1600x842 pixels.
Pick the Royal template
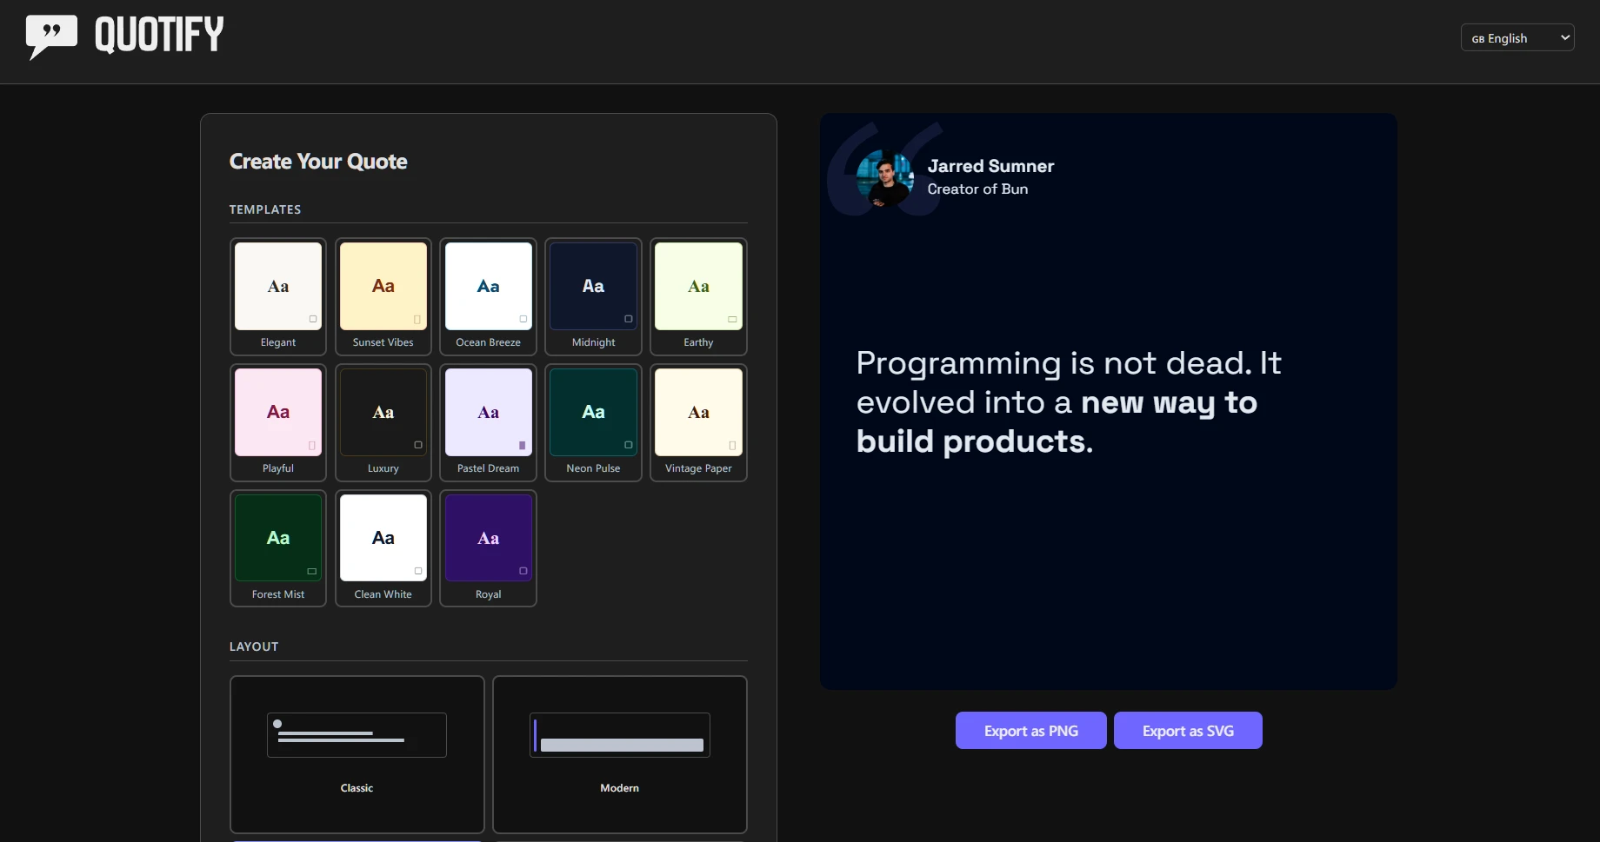[x=489, y=548]
